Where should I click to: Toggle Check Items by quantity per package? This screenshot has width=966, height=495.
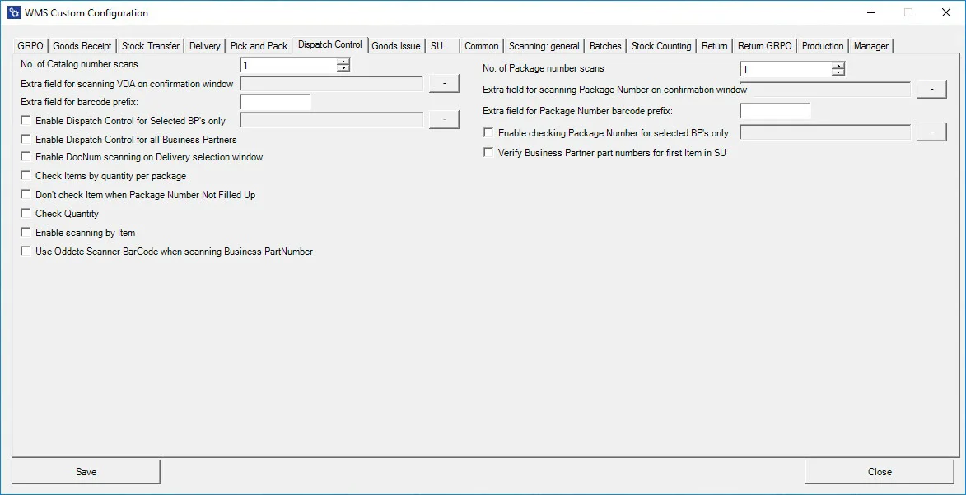point(26,176)
